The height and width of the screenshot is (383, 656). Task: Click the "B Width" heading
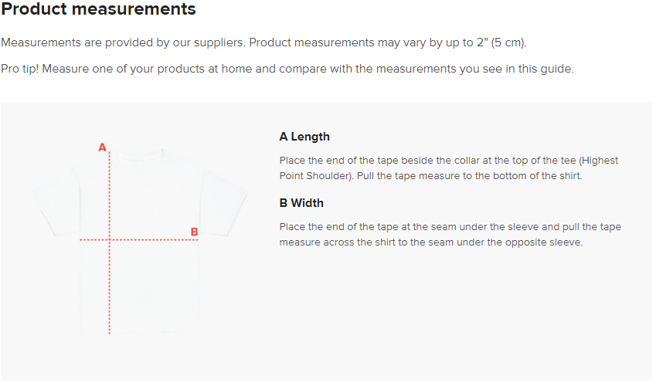(301, 203)
